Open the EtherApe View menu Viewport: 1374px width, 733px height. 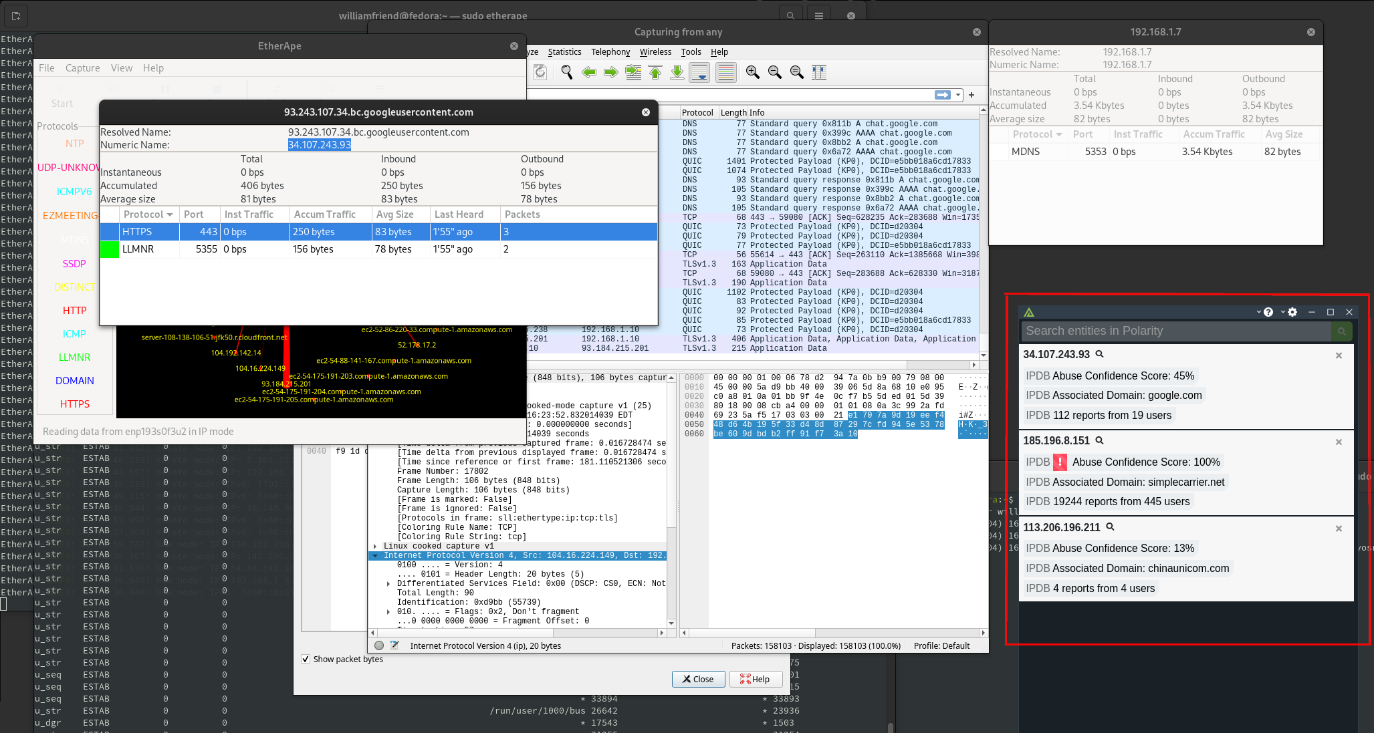click(x=122, y=67)
